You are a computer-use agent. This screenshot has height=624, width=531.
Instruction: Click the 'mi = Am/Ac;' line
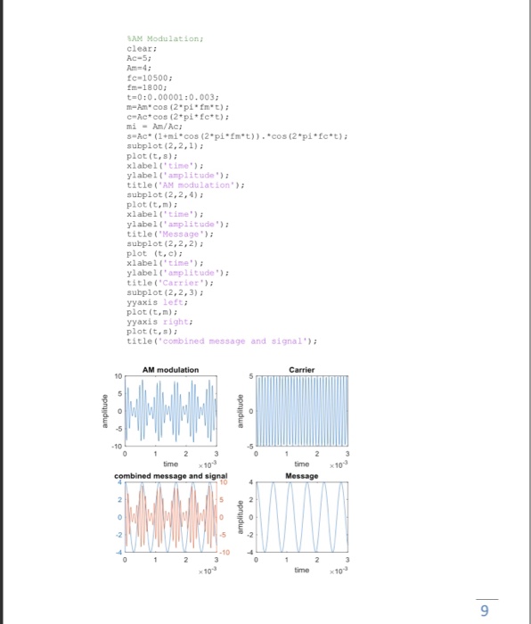155,127
